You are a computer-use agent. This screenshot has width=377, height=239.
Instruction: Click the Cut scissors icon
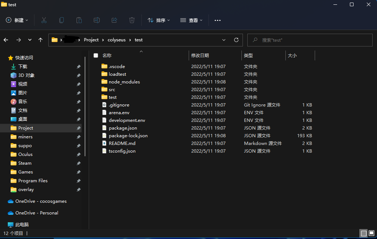click(x=44, y=20)
